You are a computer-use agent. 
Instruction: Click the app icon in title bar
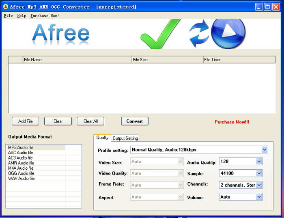point(6,7)
